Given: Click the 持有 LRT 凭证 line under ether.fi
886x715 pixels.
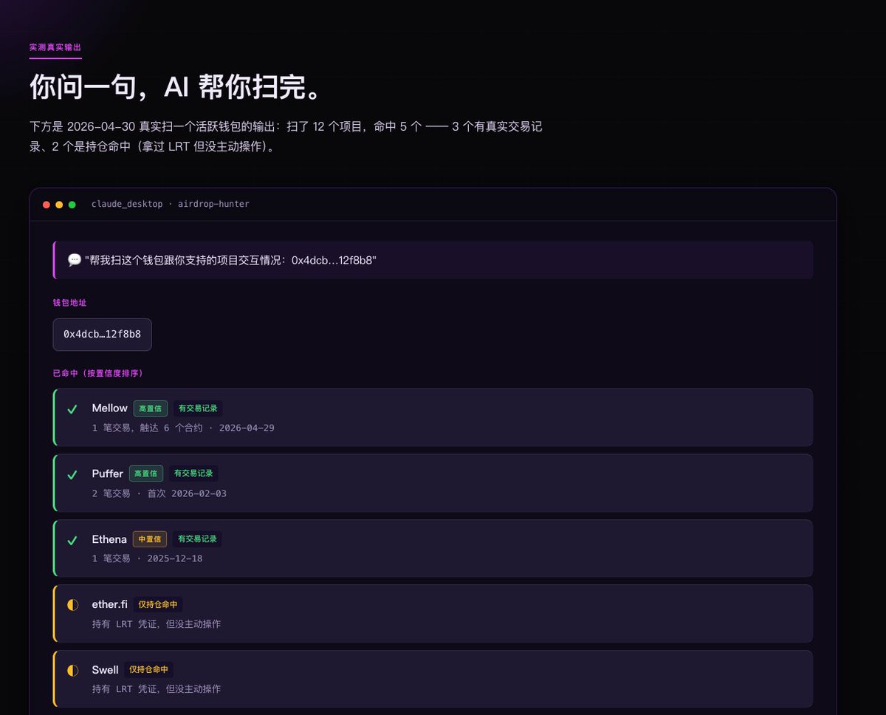Looking at the screenshot, I should pos(157,624).
